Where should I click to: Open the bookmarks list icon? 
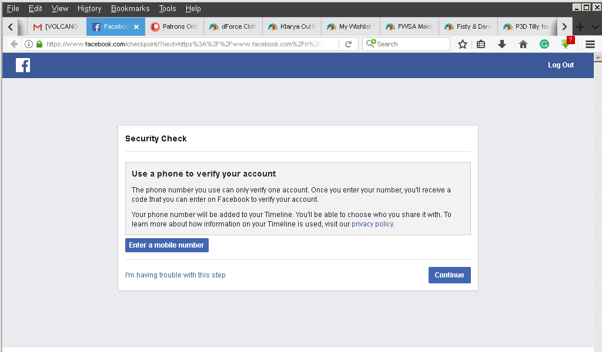481,44
